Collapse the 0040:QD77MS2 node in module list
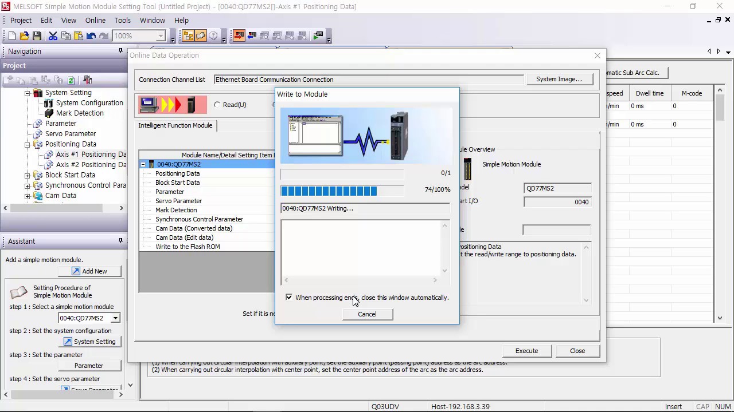 (x=143, y=164)
